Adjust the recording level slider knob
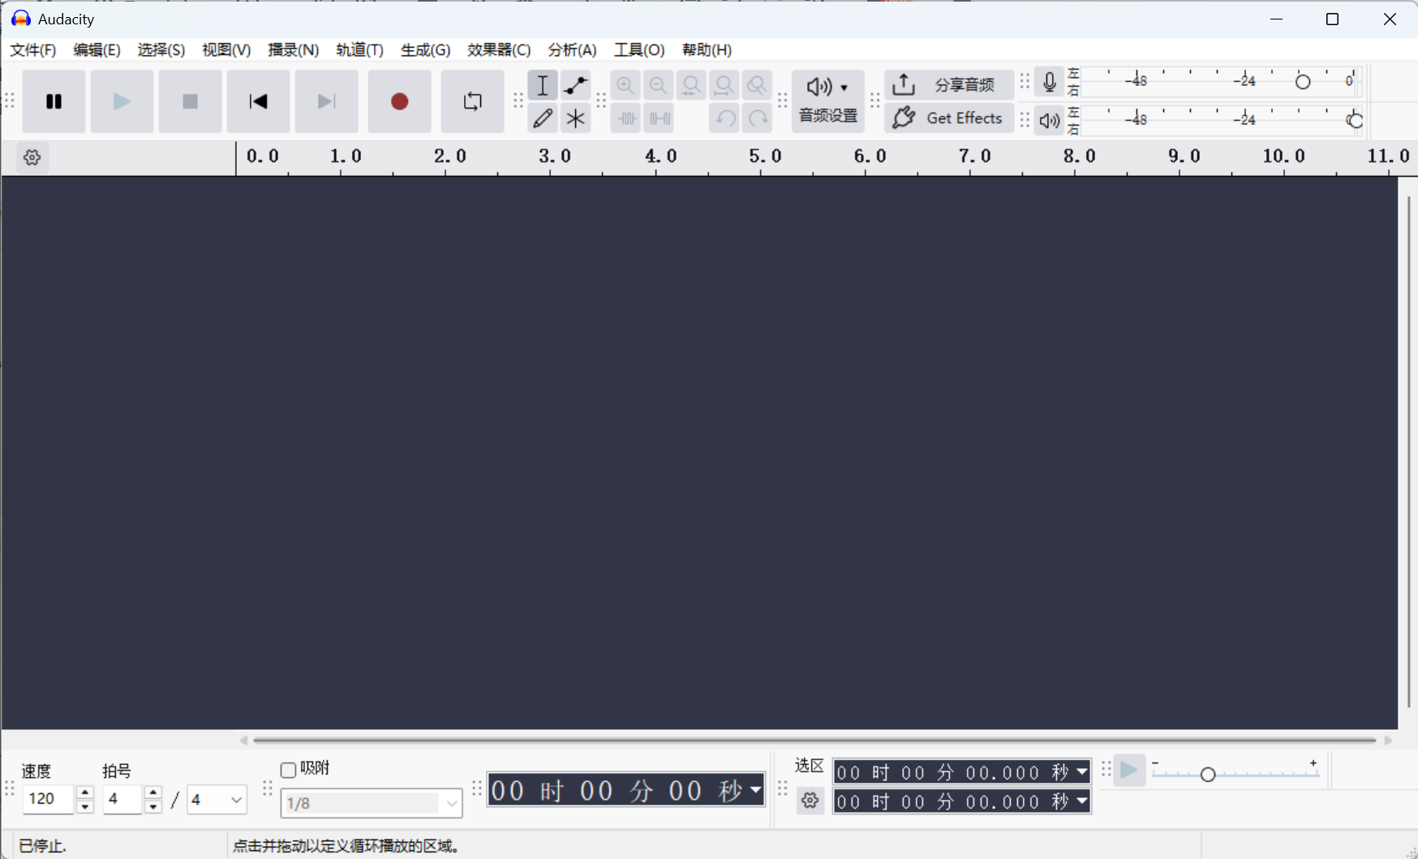Image resolution: width=1418 pixels, height=859 pixels. click(1303, 82)
